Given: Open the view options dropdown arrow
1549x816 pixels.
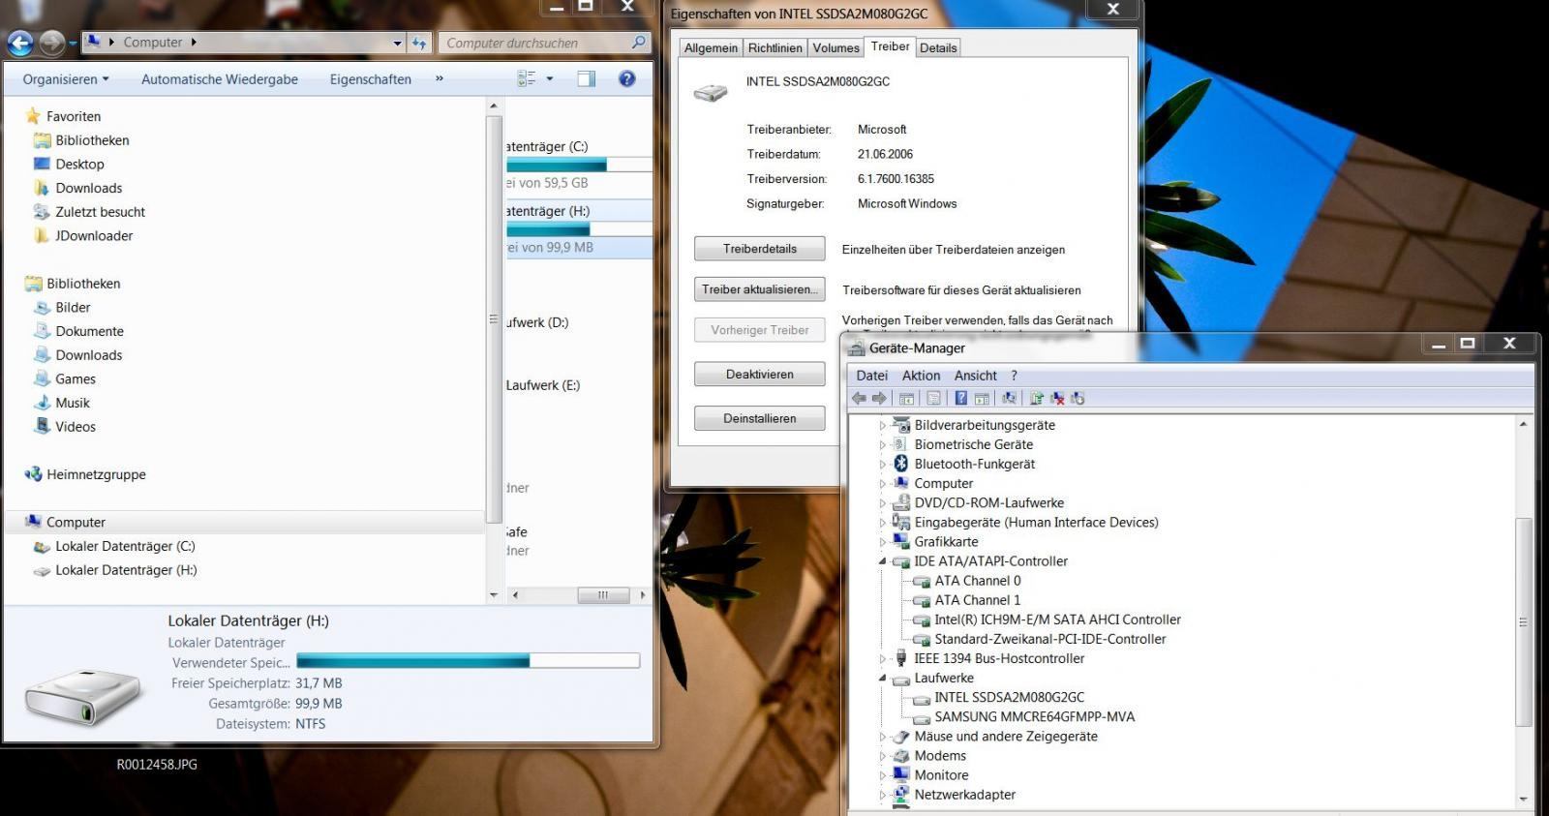Looking at the screenshot, I should pyautogui.click(x=550, y=78).
